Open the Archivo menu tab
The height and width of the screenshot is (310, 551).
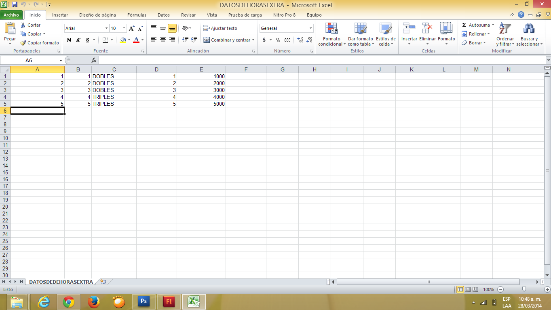point(11,15)
